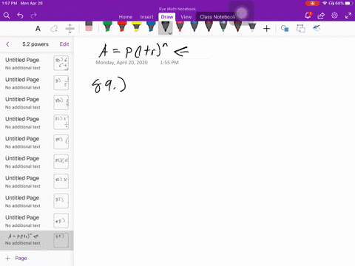Open the Untitled Page with '87)' thumbnail
The image size is (355, 266).
click(x=37, y=201)
